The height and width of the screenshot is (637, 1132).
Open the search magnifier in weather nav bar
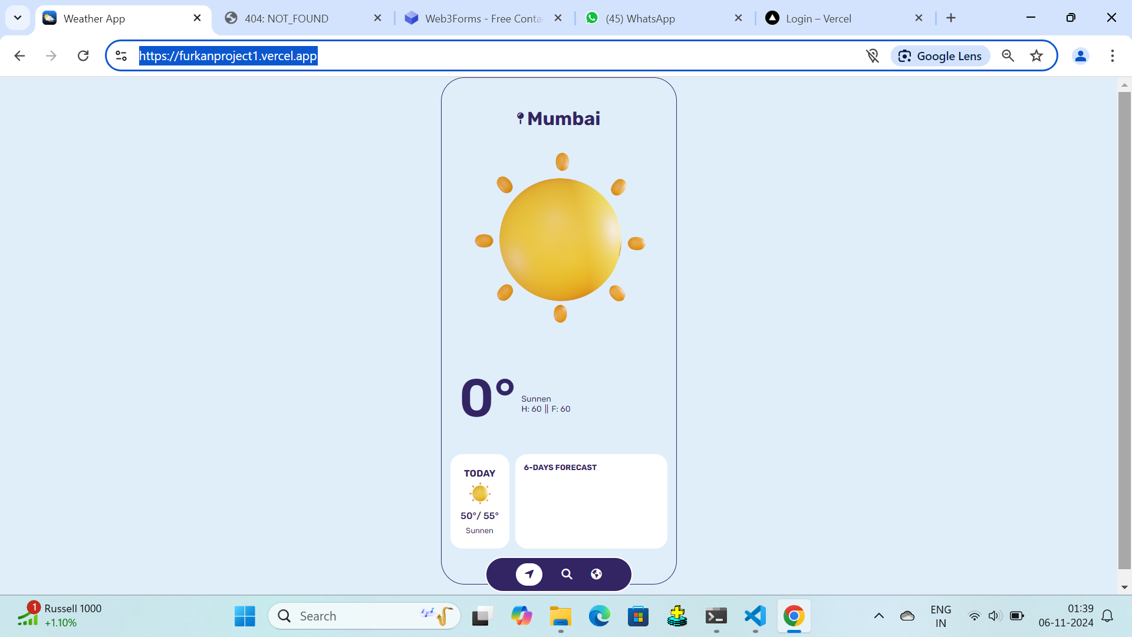[x=567, y=574]
